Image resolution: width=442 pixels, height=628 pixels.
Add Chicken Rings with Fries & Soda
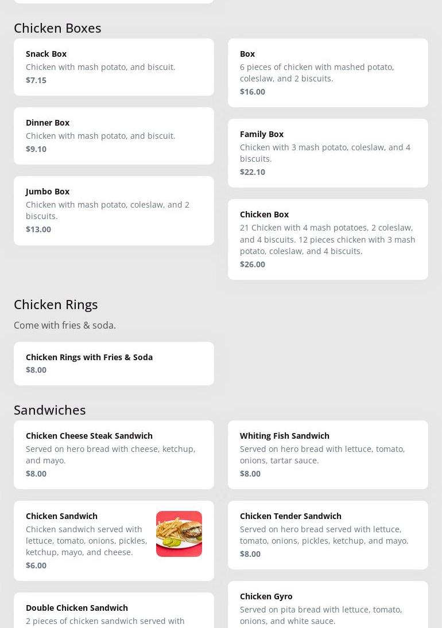tap(114, 363)
